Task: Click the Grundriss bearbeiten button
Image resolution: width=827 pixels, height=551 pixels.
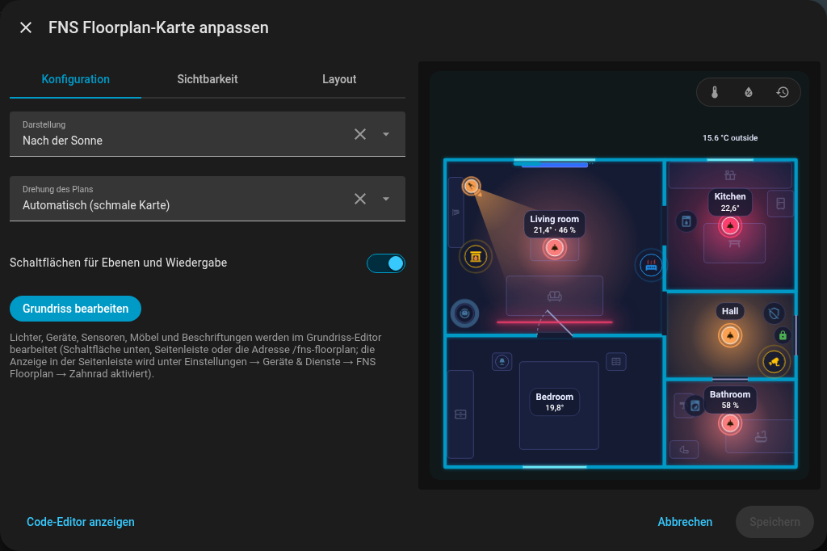Action: pos(75,309)
